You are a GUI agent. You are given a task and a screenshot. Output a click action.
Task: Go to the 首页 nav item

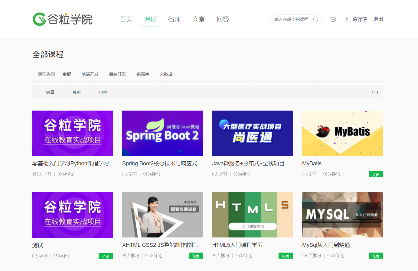[x=126, y=19]
